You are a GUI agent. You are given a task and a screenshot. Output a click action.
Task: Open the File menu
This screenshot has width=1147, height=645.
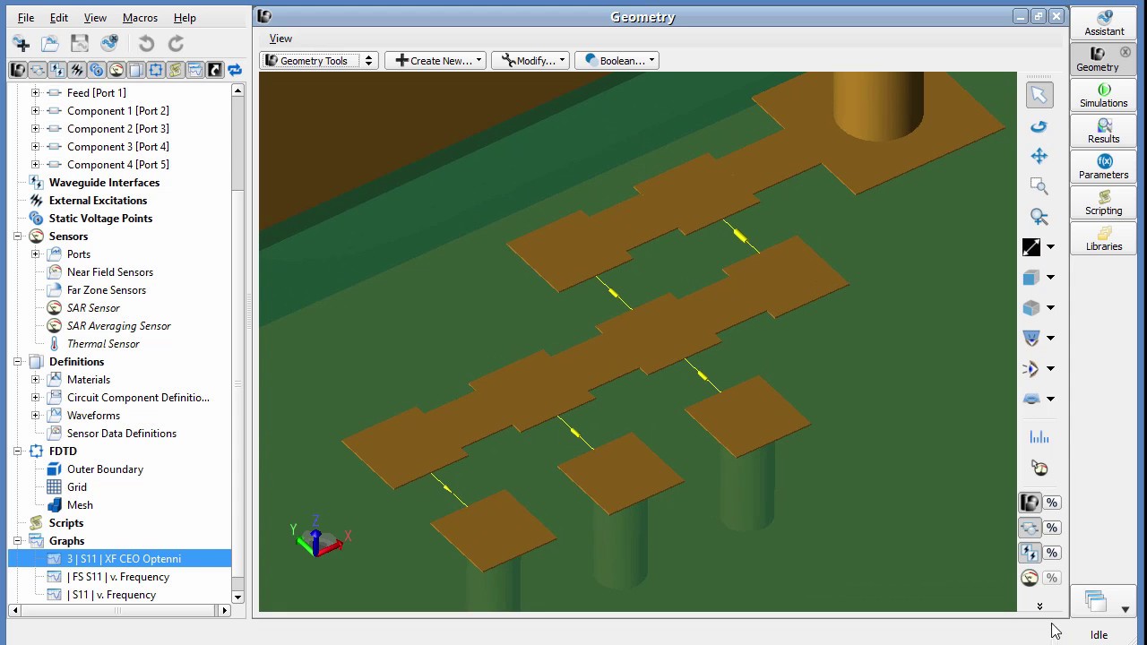coord(26,18)
